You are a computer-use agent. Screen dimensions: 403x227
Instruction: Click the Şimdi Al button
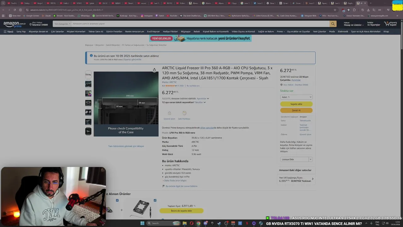[x=296, y=110]
